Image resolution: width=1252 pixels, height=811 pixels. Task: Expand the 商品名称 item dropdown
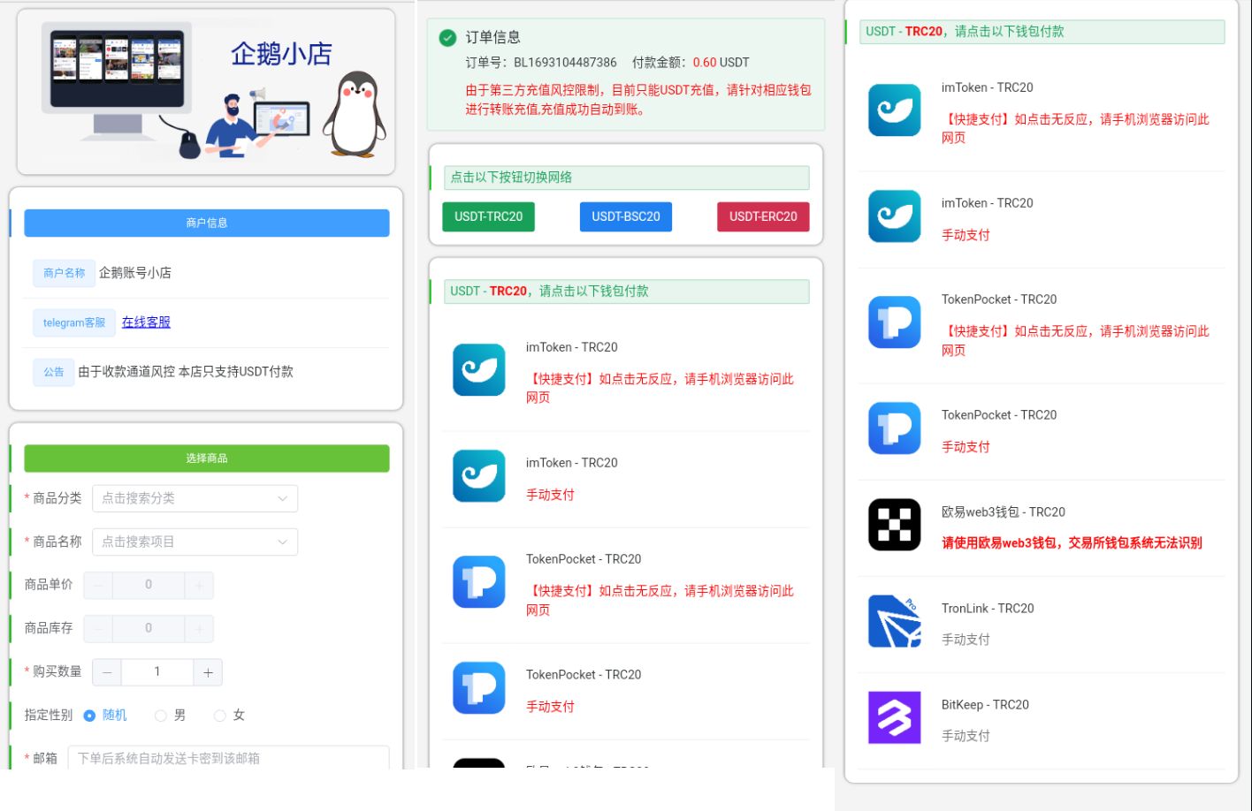point(195,542)
